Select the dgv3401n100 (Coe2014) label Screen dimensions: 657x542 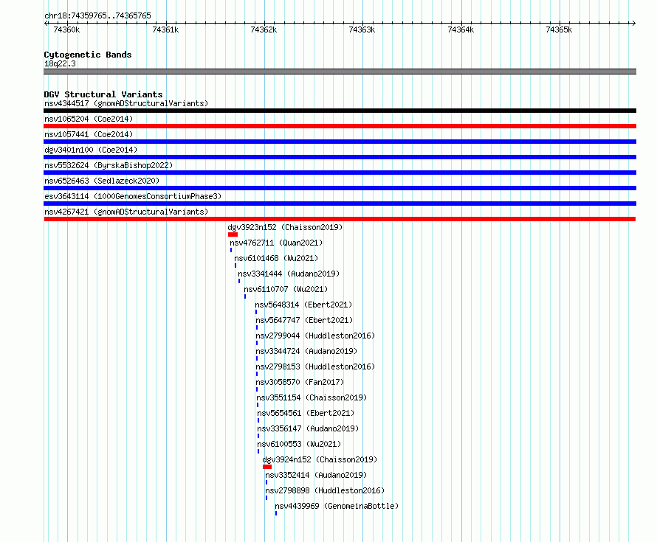(91, 150)
